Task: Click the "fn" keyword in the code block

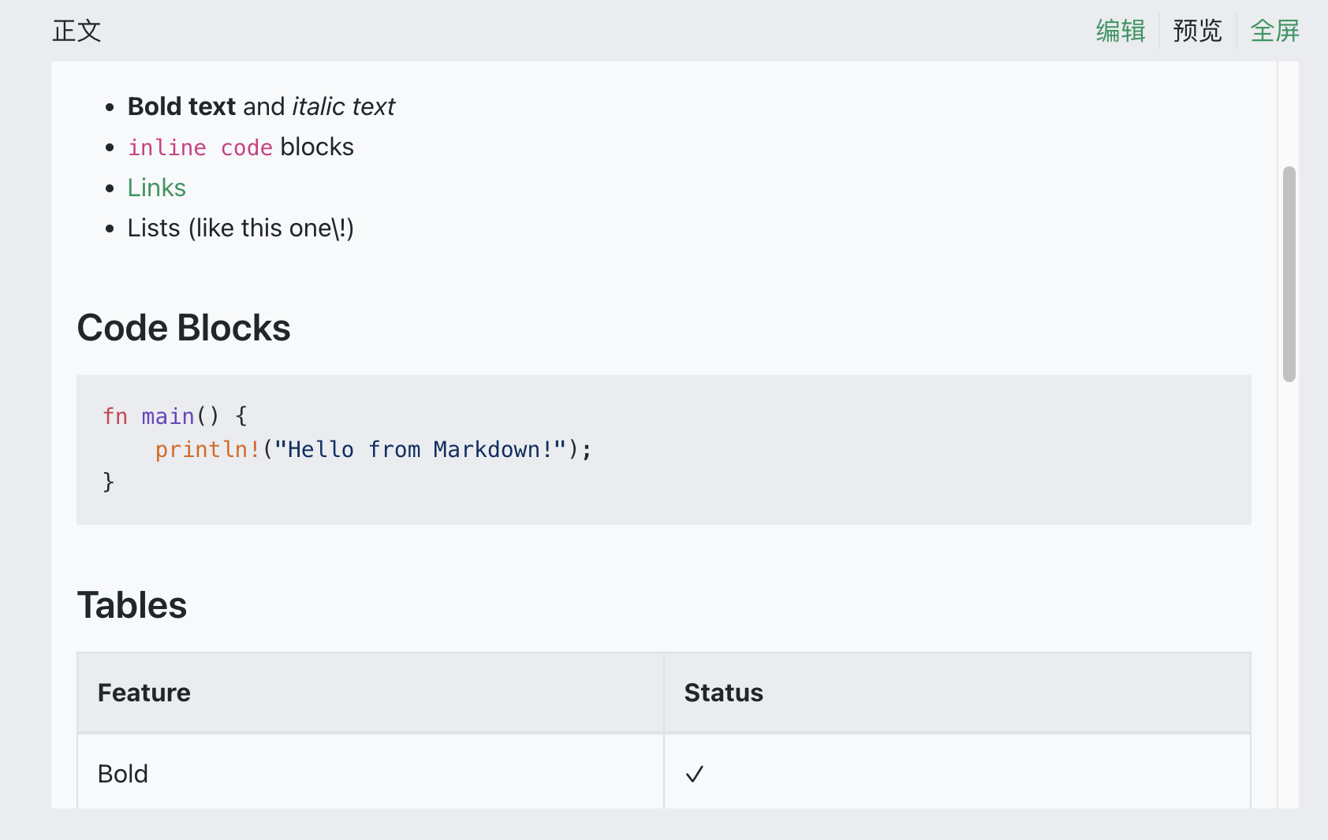Action: [115, 416]
